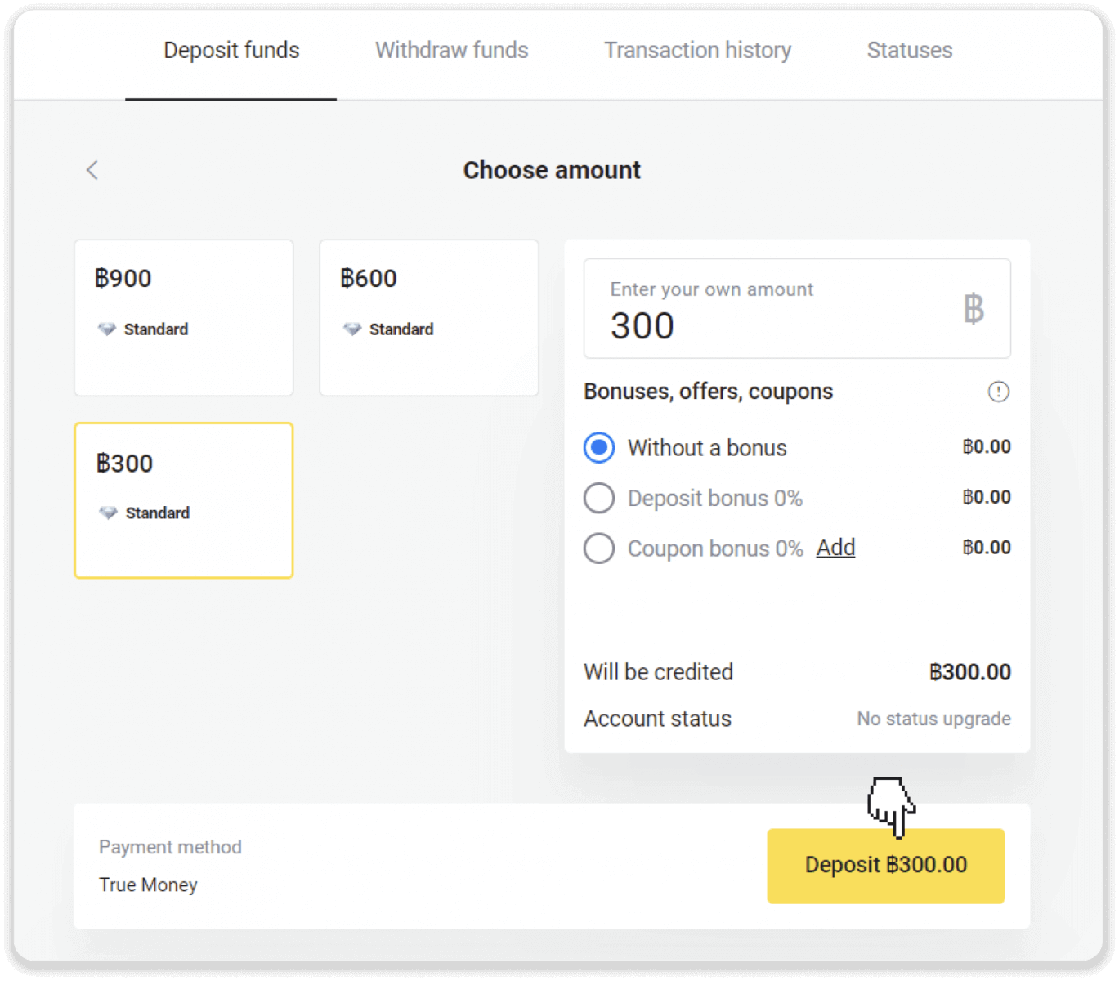Open the Transaction history tab
Screen dimensions: 1119x981
click(x=697, y=50)
